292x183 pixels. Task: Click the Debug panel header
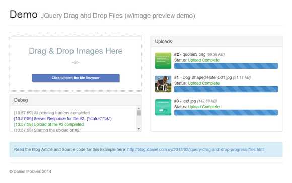click(x=76, y=100)
